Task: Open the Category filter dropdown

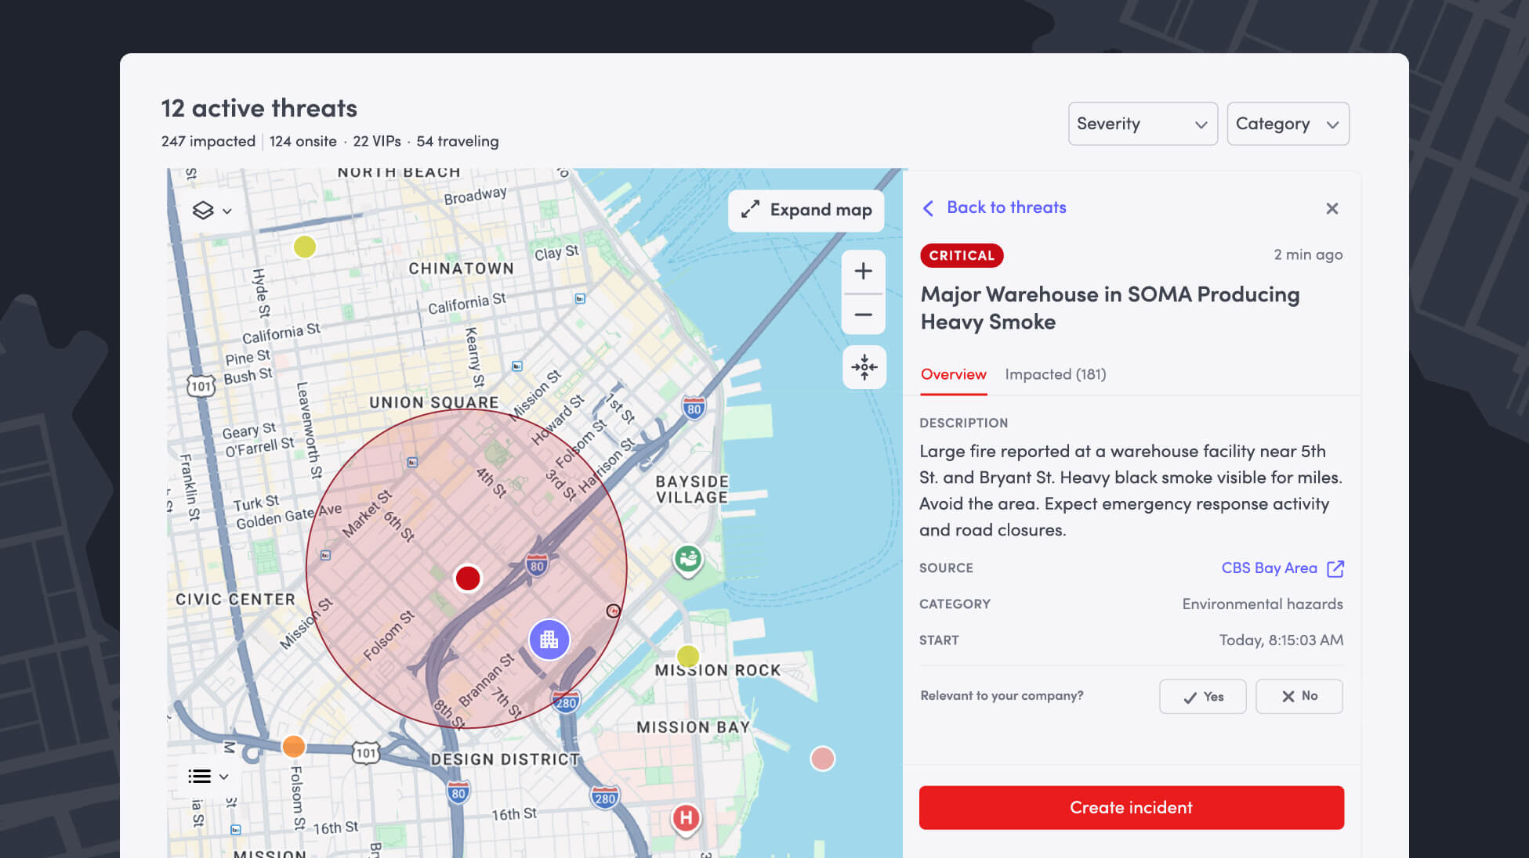Action: [1288, 124]
